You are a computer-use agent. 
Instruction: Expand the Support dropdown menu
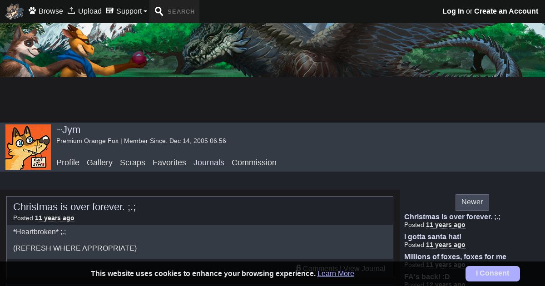pos(132,11)
